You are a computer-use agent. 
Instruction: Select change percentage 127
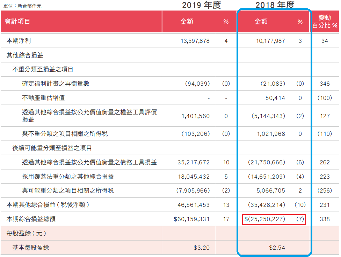pos(325,116)
